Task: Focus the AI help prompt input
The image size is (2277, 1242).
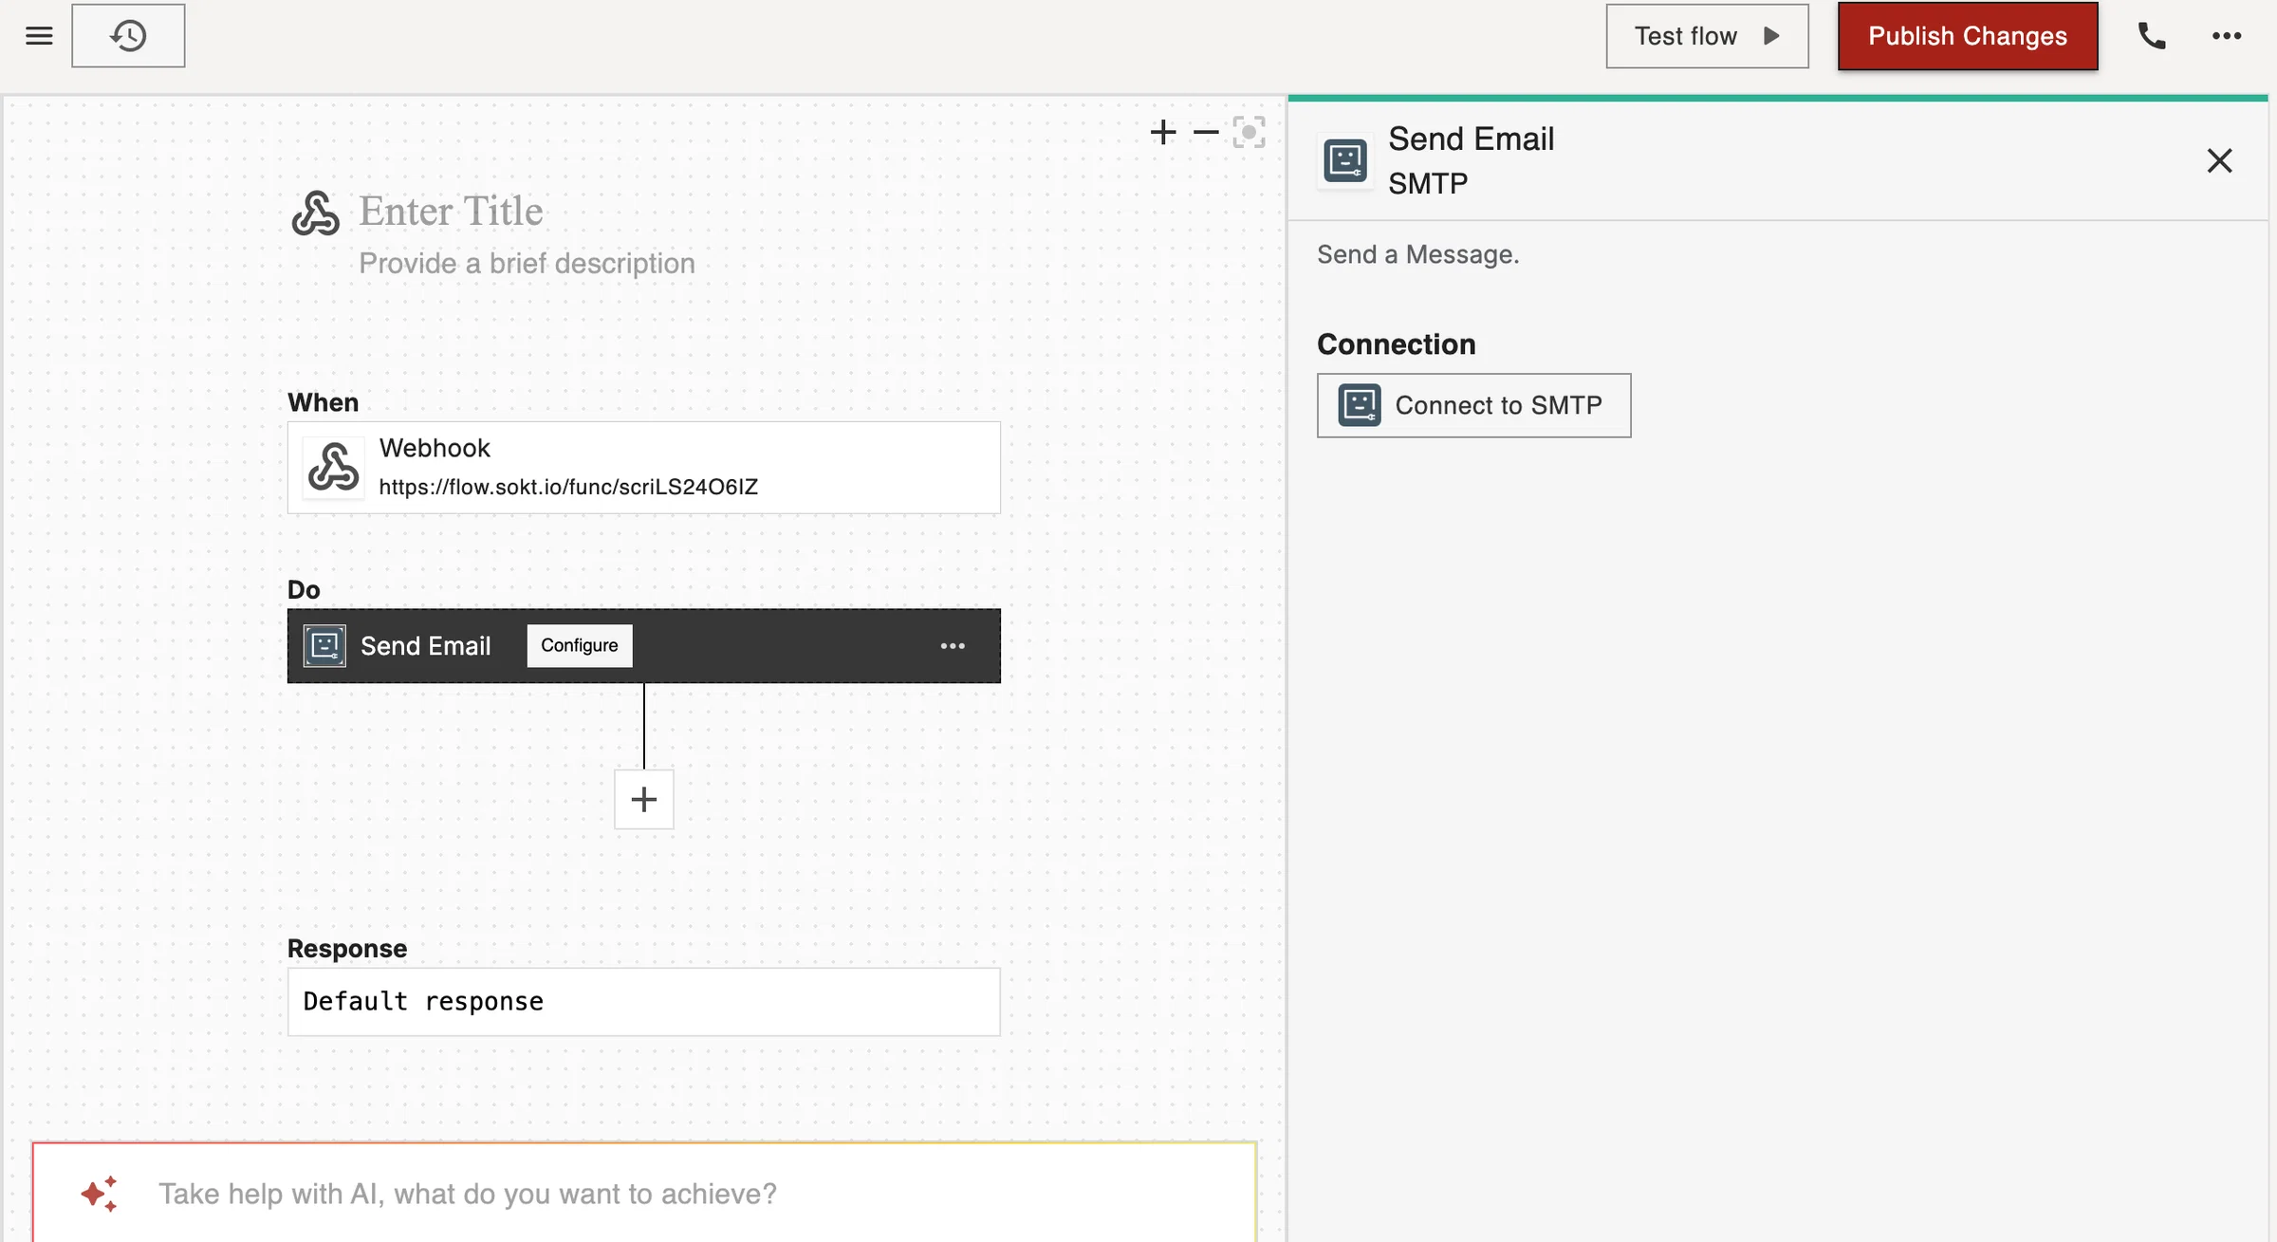Action: click(x=644, y=1194)
